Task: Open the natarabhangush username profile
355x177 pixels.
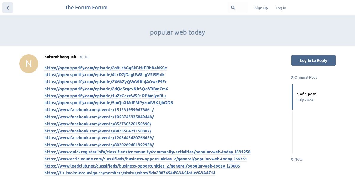Action: pyautogui.click(x=60, y=57)
